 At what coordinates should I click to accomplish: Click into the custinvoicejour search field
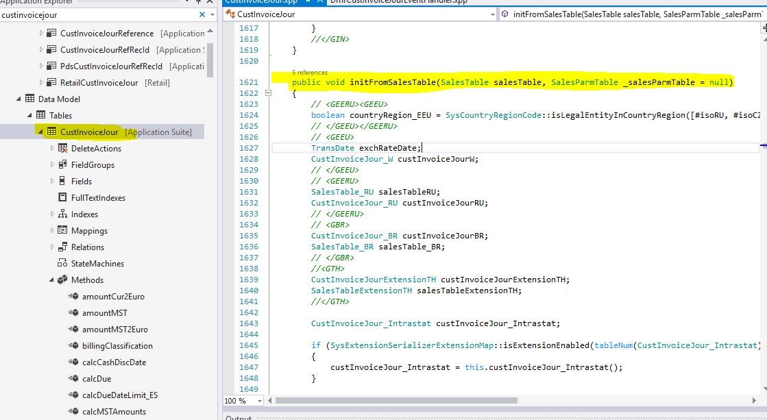[98, 14]
